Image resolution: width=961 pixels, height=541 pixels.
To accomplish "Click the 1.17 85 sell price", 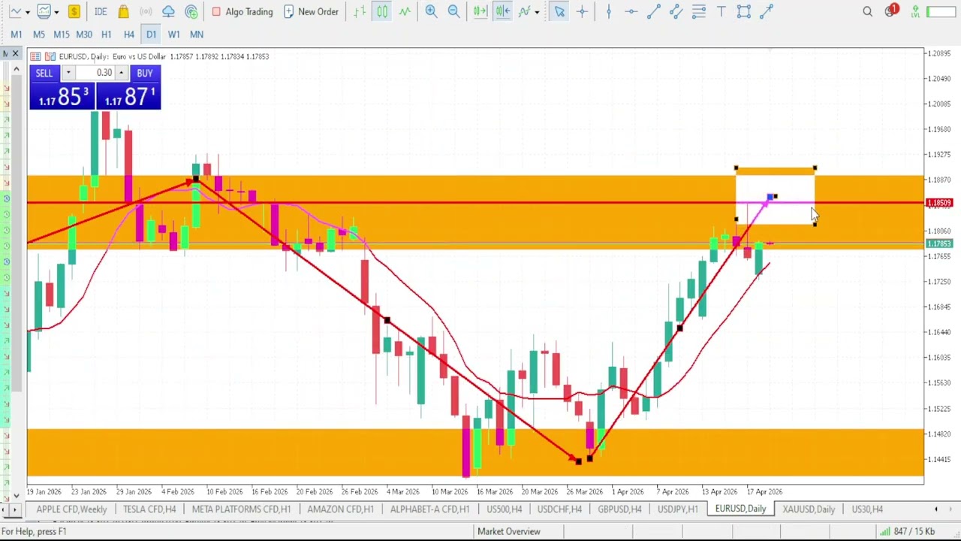I will click(x=62, y=96).
